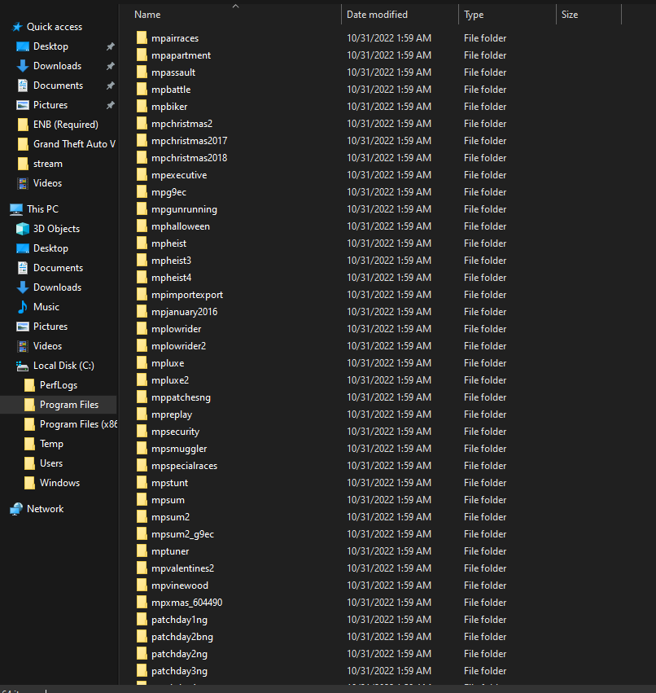Click the Music note icon
Viewport: 656px width, 693px height.
(23, 307)
